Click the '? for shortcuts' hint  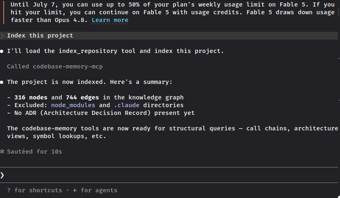[x=34, y=190]
